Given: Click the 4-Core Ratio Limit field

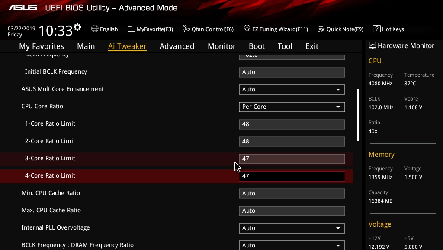Looking at the screenshot, I should click(292, 176).
